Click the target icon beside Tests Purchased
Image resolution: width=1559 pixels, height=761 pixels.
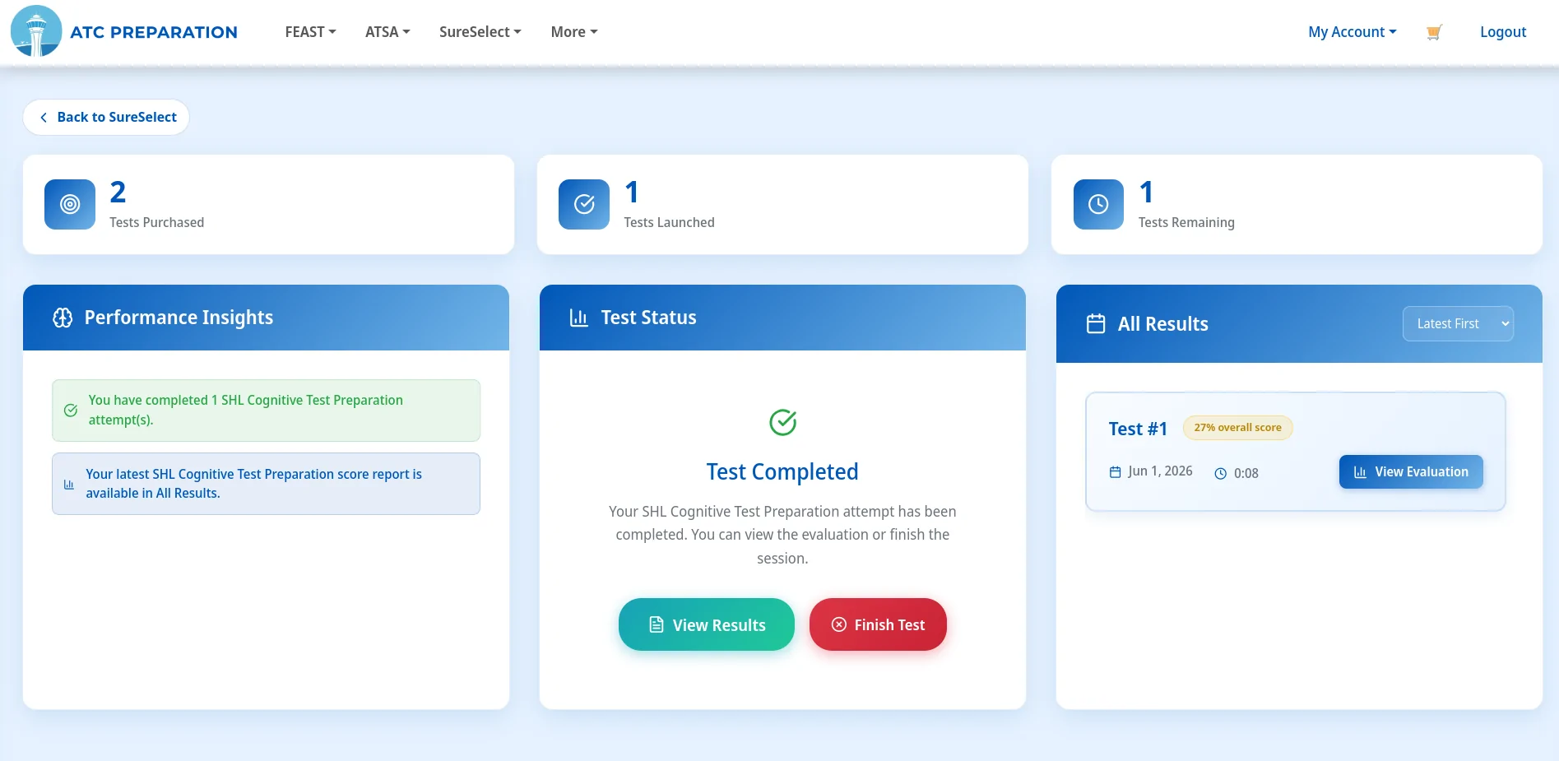coord(70,204)
